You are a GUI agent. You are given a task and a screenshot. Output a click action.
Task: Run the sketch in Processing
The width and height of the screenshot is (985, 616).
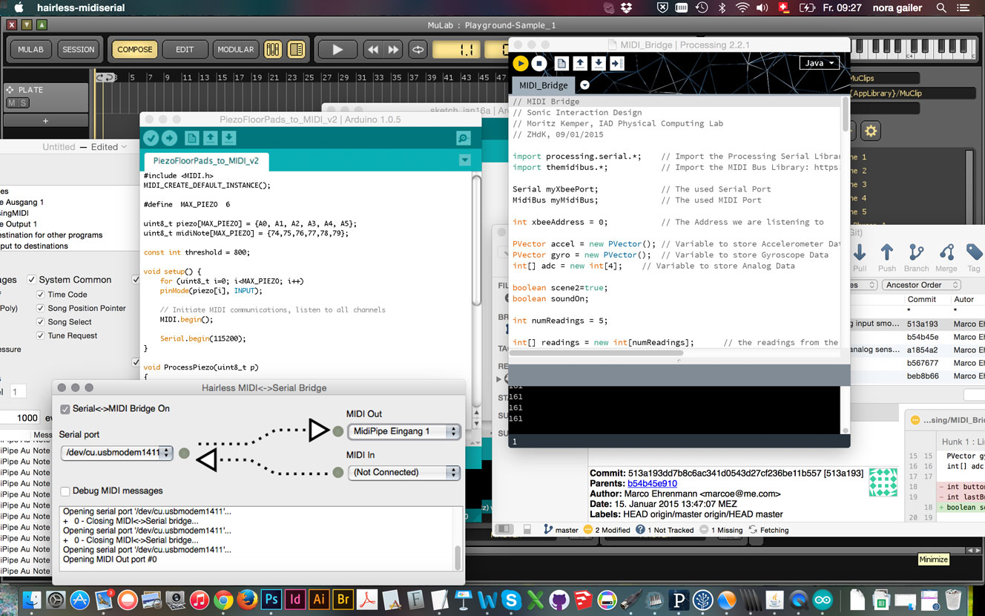point(521,64)
